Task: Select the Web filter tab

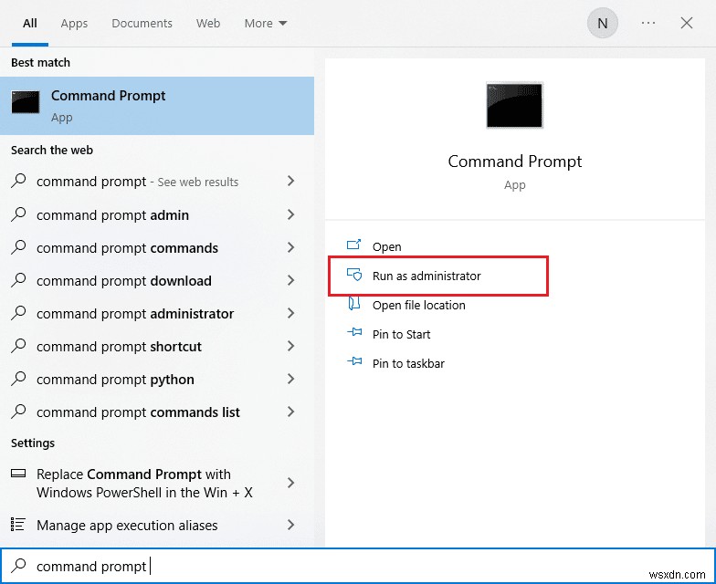Action: click(x=208, y=24)
